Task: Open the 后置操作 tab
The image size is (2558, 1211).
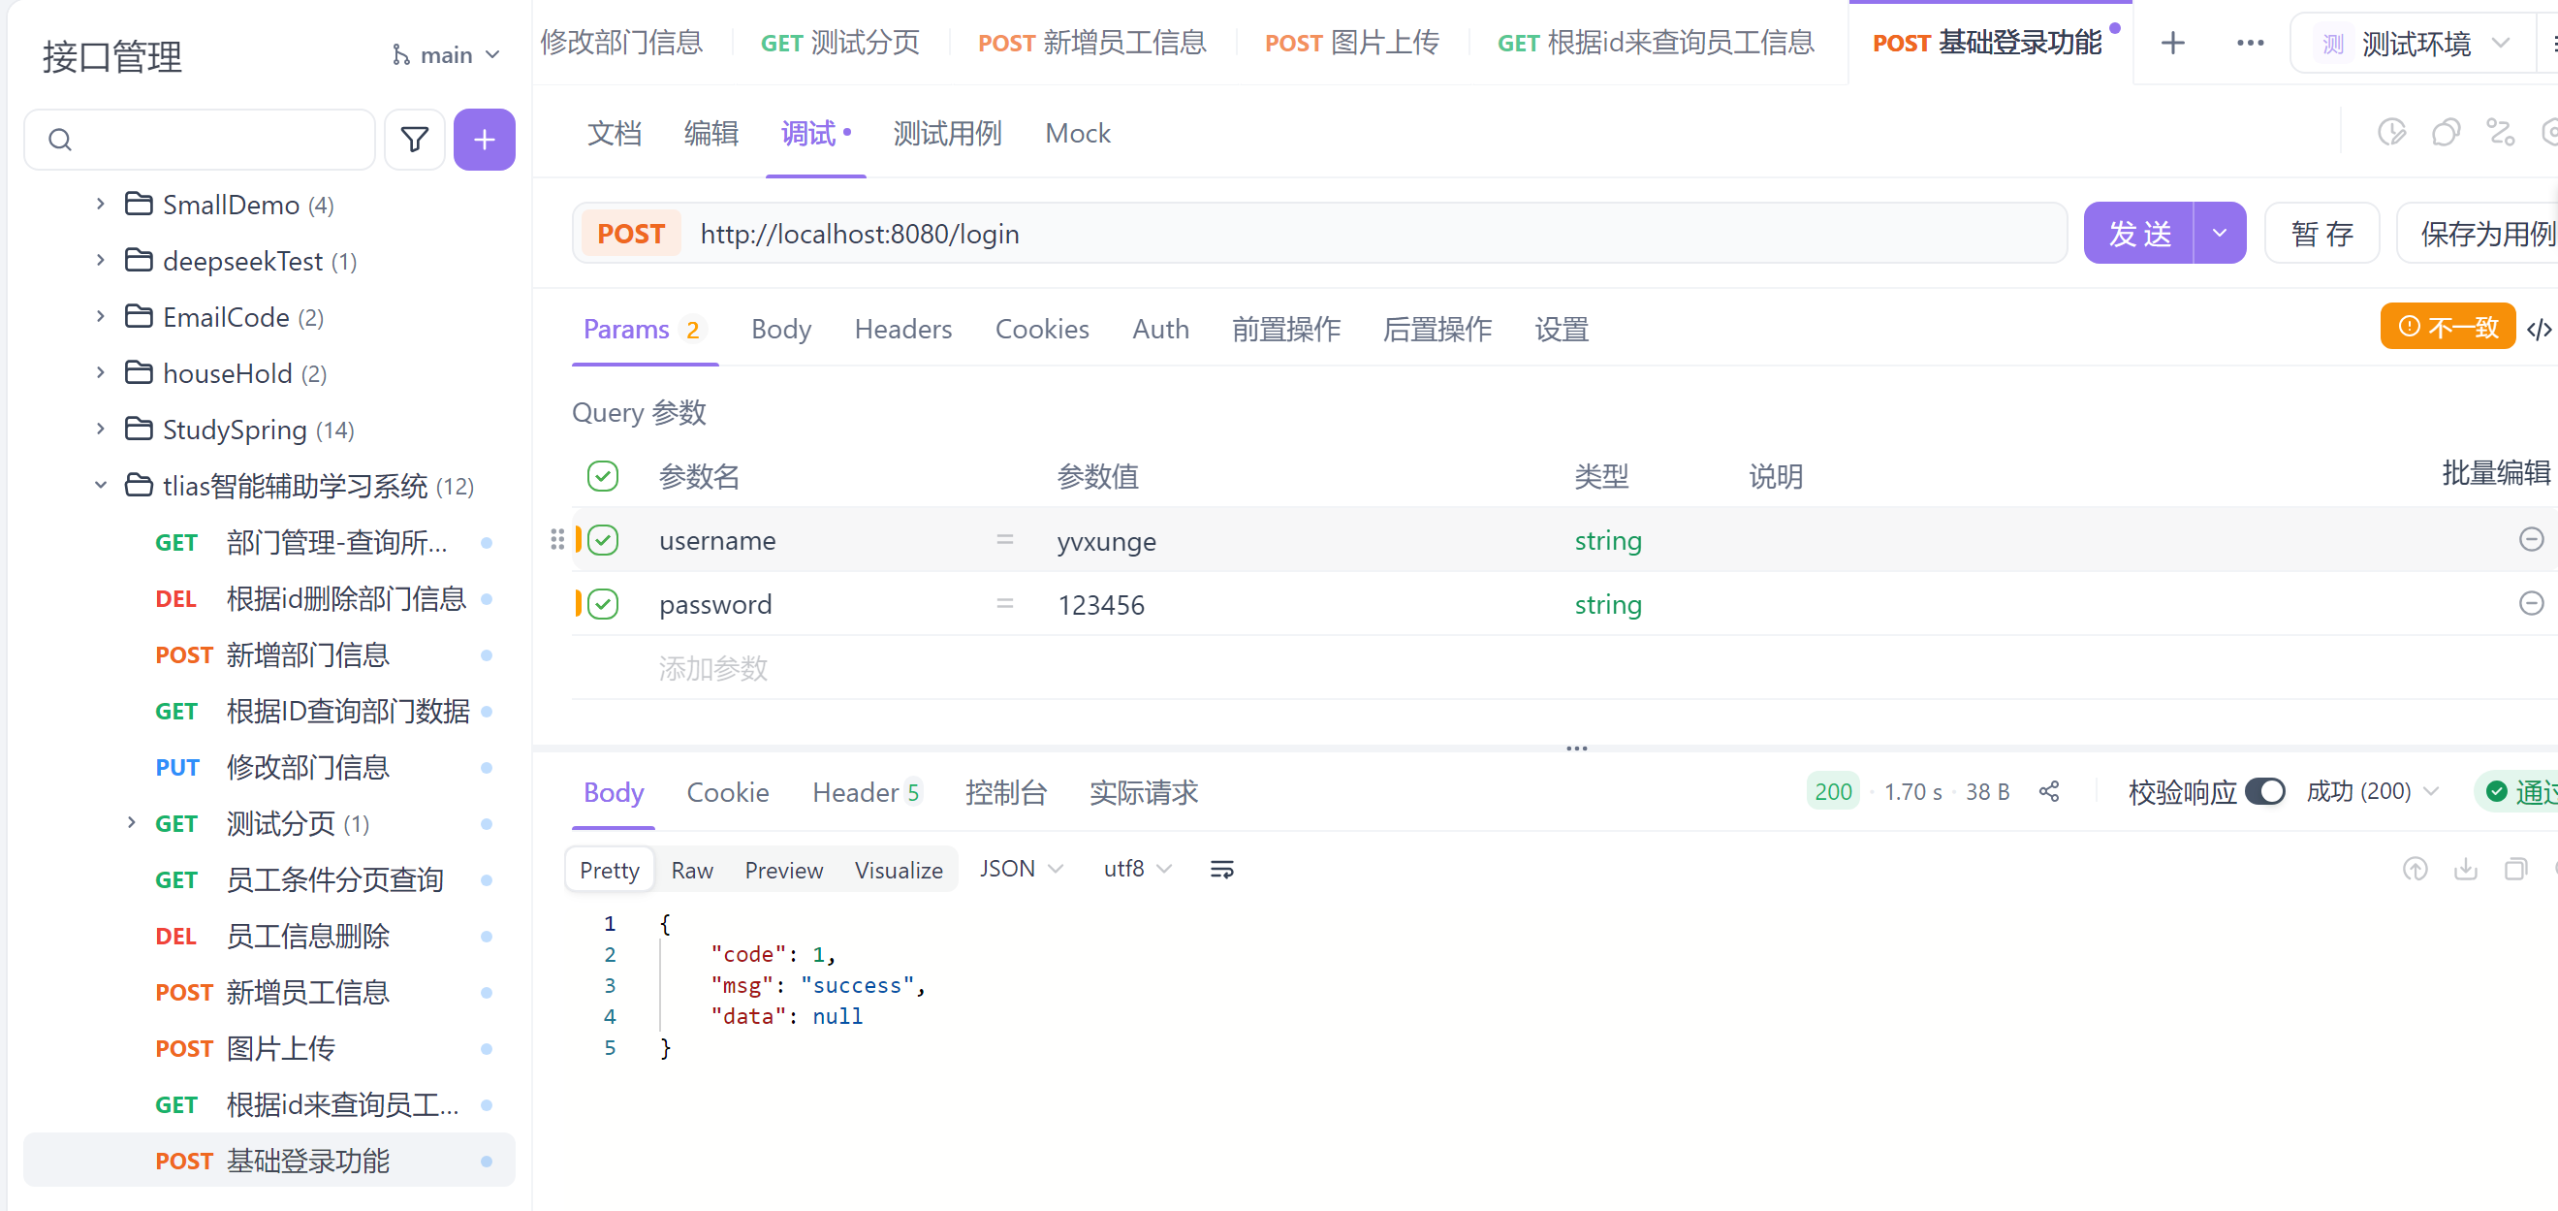Action: click(1436, 329)
